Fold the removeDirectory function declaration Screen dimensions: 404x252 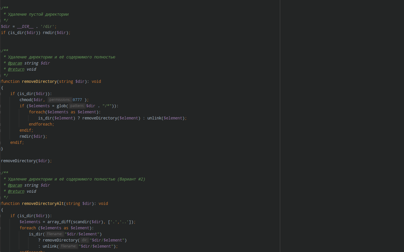tap(1, 81)
